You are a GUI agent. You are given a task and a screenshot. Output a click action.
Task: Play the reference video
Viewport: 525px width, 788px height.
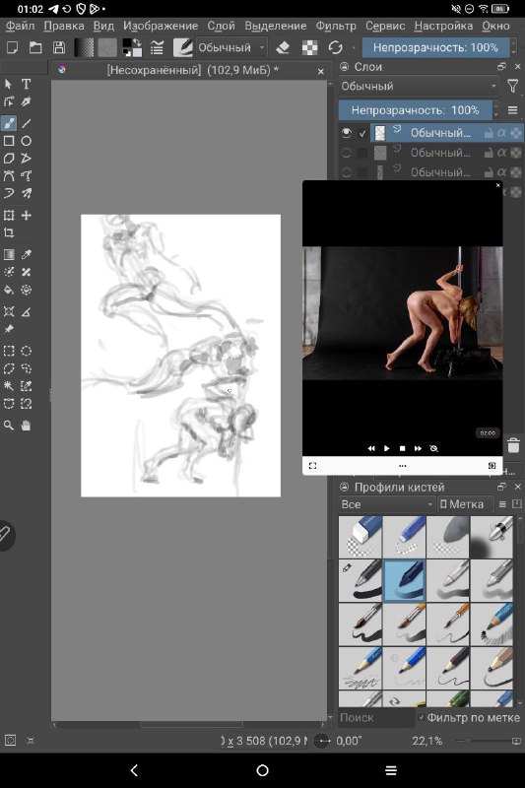386,448
